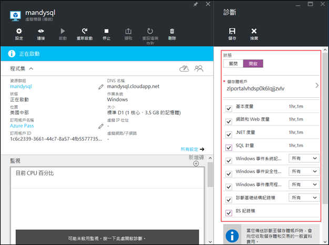Toggle the IIS 記錄檔 checkbox

point(229,213)
